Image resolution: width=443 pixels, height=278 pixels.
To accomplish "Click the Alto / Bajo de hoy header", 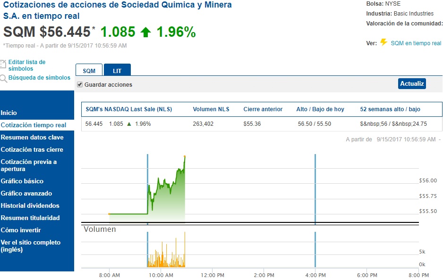I will pos(320,109).
